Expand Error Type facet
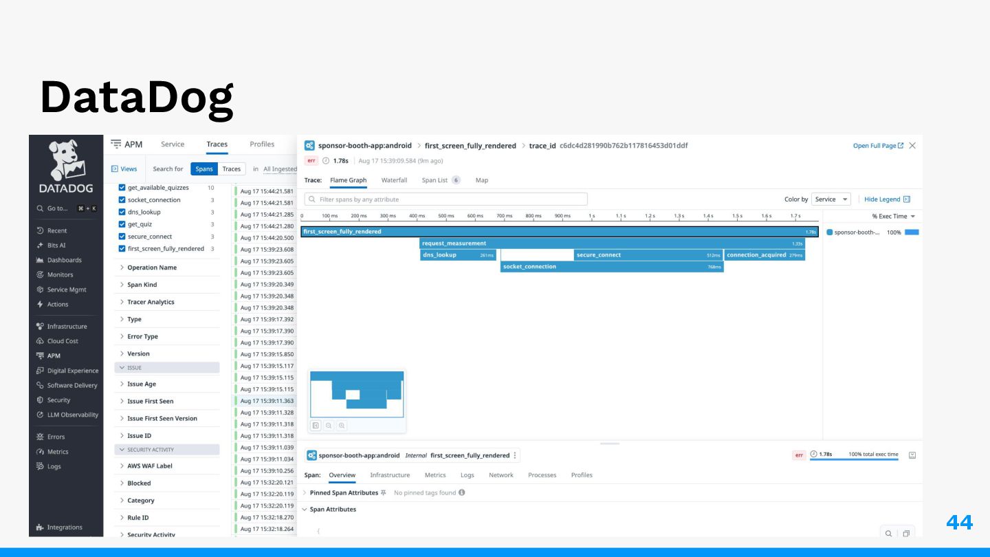The height and width of the screenshot is (557, 990). [138, 336]
